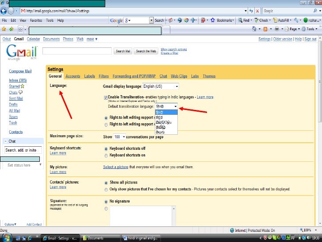Click the spell Check icon in Google Toolbar
This screenshot has height=242, width=322.
tap(256, 20)
